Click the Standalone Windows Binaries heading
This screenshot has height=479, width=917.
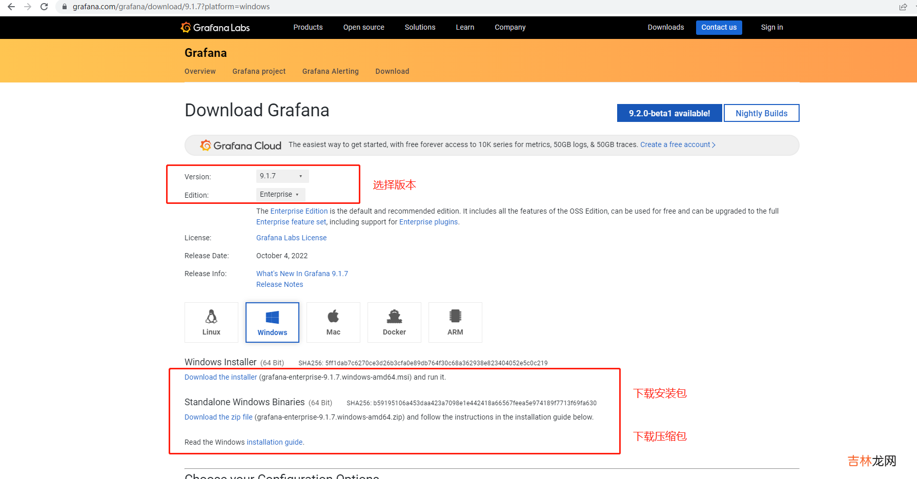(244, 402)
